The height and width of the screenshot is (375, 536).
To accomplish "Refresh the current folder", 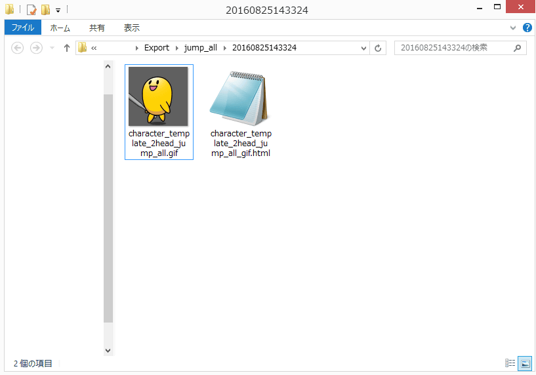I will [x=378, y=48].
